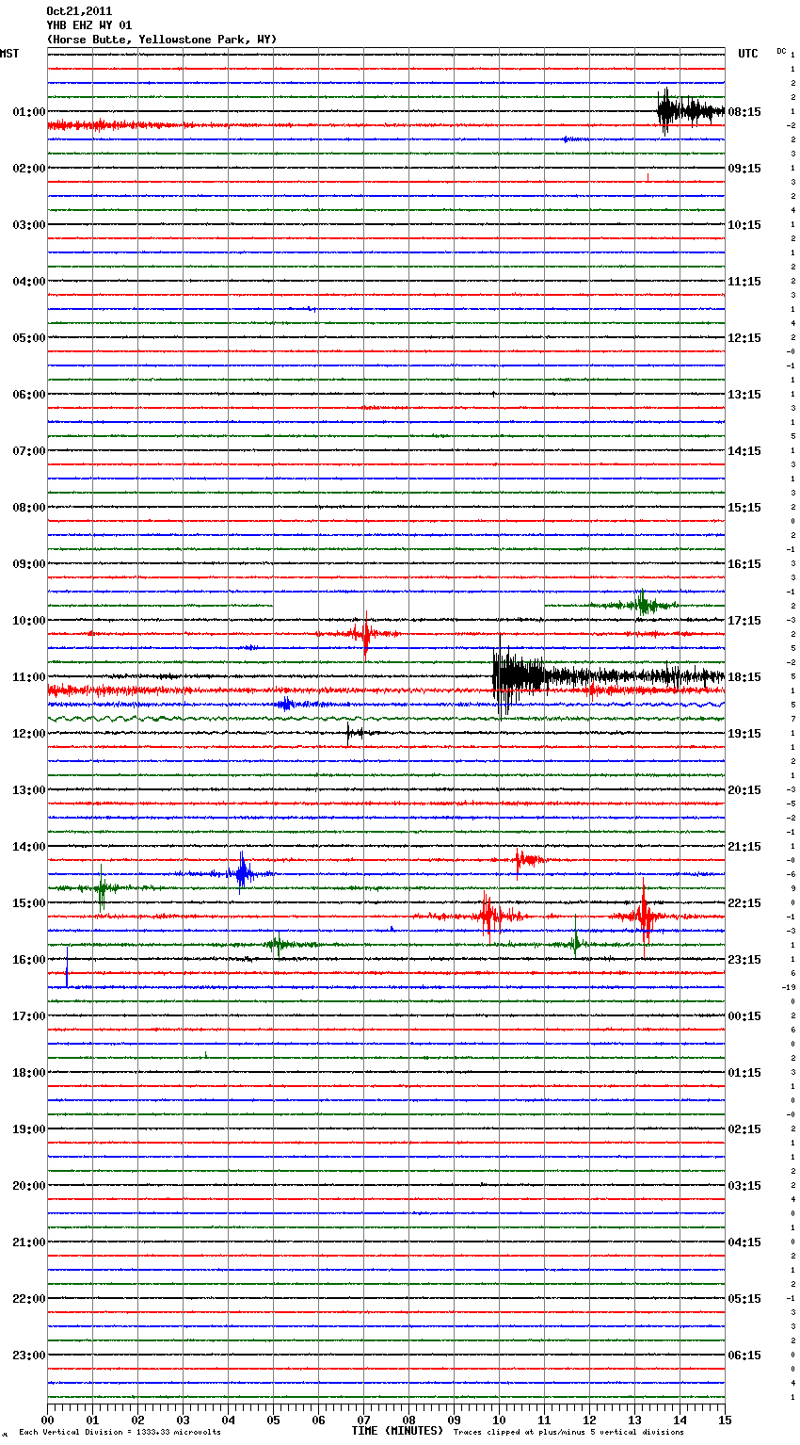Click the MST timezone label
800x1445 pixels.
[9, 54]
